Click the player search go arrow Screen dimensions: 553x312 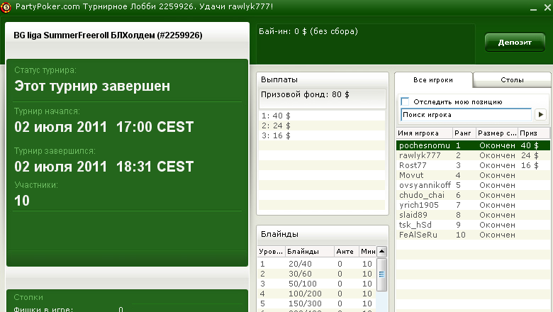[541, 115]
